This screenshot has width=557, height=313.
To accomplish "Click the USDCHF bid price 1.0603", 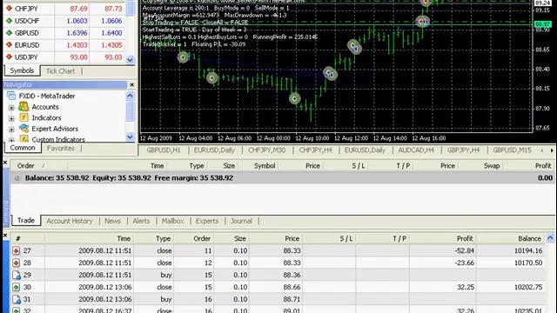I will click(77, 21).
